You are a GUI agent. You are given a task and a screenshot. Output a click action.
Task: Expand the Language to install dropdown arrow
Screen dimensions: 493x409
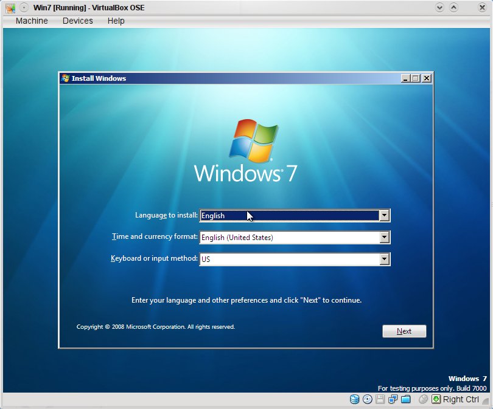pos(384,215)
